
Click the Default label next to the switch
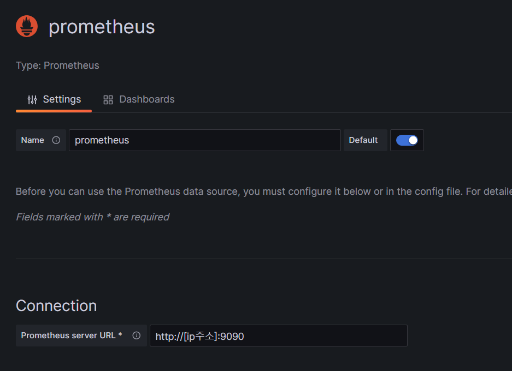pos(363,140)
